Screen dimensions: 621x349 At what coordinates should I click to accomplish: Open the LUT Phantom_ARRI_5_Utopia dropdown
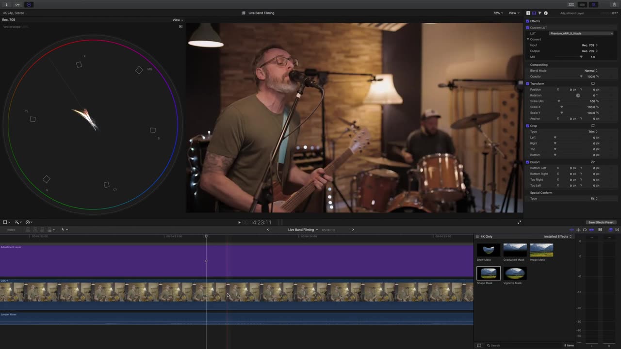pos(581,33)
